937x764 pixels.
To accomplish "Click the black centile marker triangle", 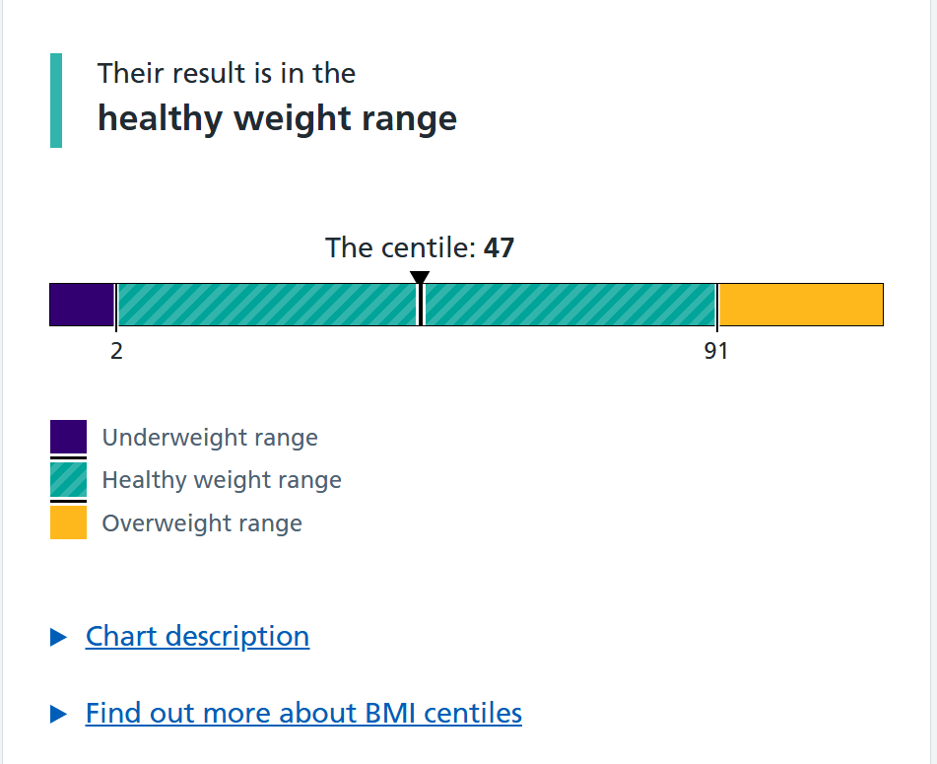I will pyautogui.click(x=420, y=277).
